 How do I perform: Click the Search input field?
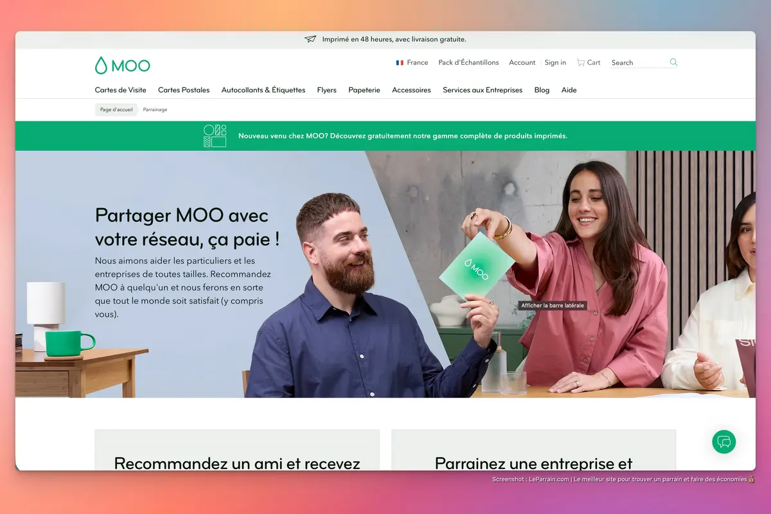click(x=639, y=62)
